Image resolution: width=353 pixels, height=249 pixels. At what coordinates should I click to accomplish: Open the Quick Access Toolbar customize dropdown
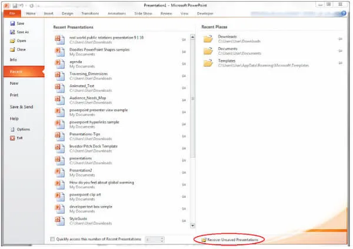coord(37,4)
